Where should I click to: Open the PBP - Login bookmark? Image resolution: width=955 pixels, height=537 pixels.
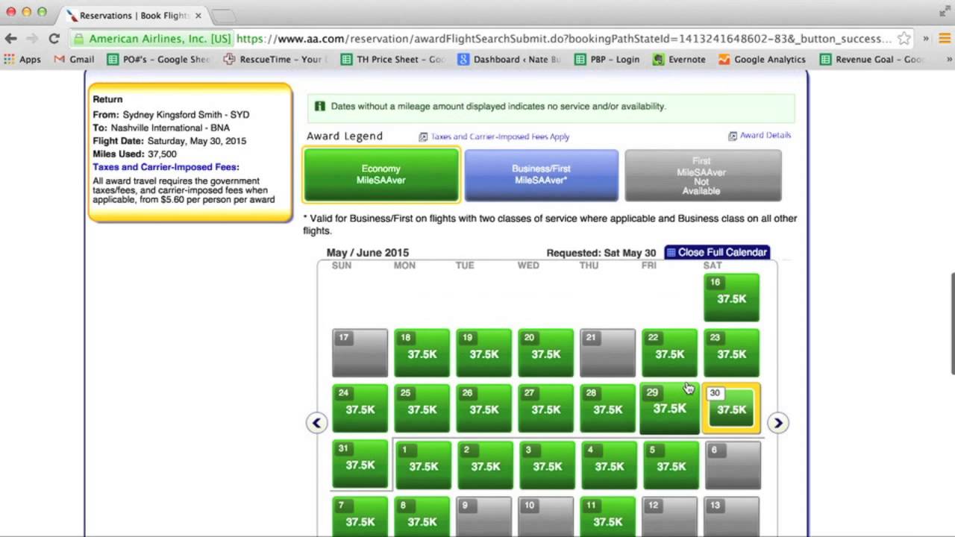[607, 60]
